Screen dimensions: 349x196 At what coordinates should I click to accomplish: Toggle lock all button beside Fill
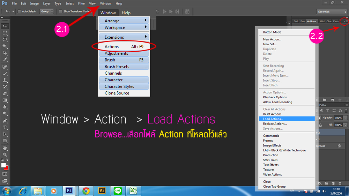[x=320, y=125]
